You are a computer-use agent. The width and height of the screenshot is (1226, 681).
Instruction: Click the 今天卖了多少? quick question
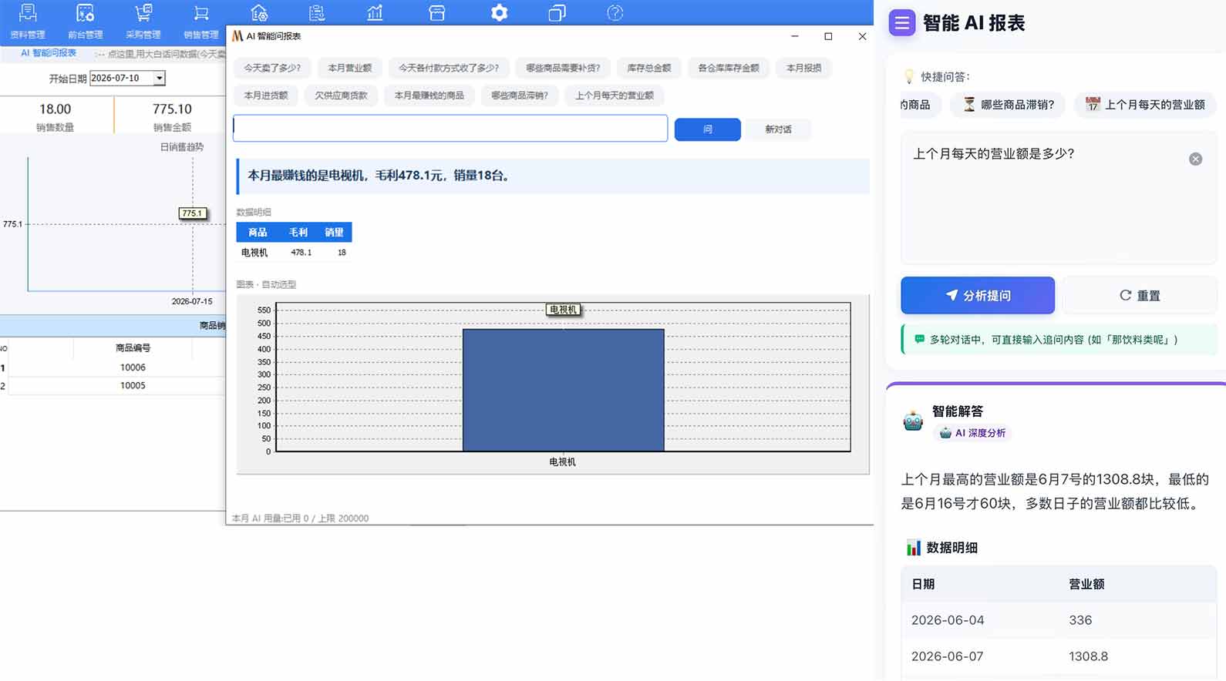[272, 68]
